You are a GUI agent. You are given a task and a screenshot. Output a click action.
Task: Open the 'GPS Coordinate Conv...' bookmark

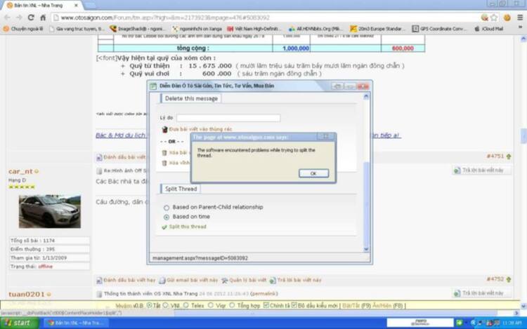(x=438, y=29)
